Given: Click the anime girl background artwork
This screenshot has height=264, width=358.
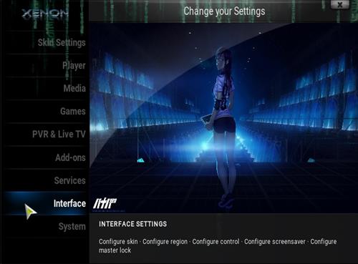Looking at the screenshot, I should (224, 118).
